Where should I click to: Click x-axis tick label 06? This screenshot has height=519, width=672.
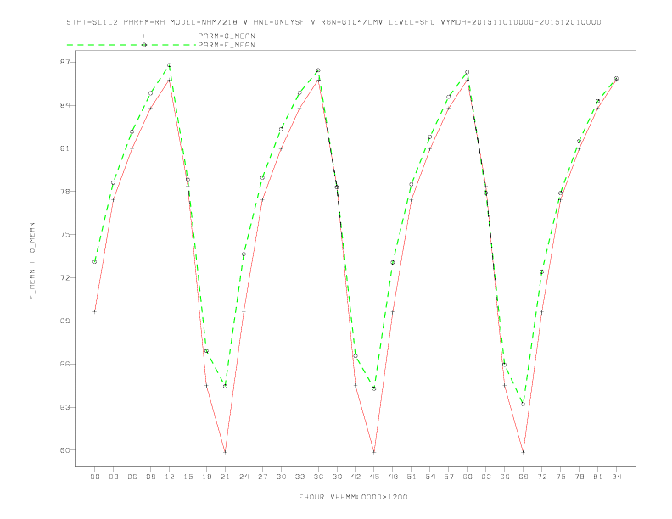pyautogui.click(x=132, y=477)
